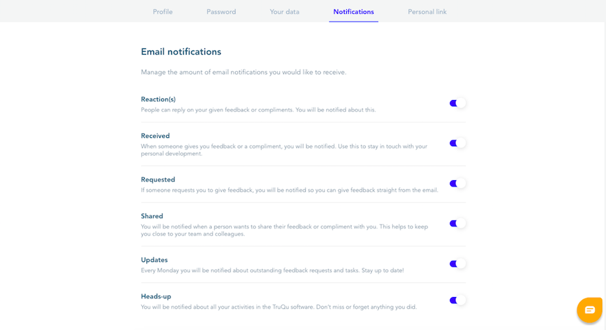
Task: Click the Shared setting label
Action: click(152, 216)
